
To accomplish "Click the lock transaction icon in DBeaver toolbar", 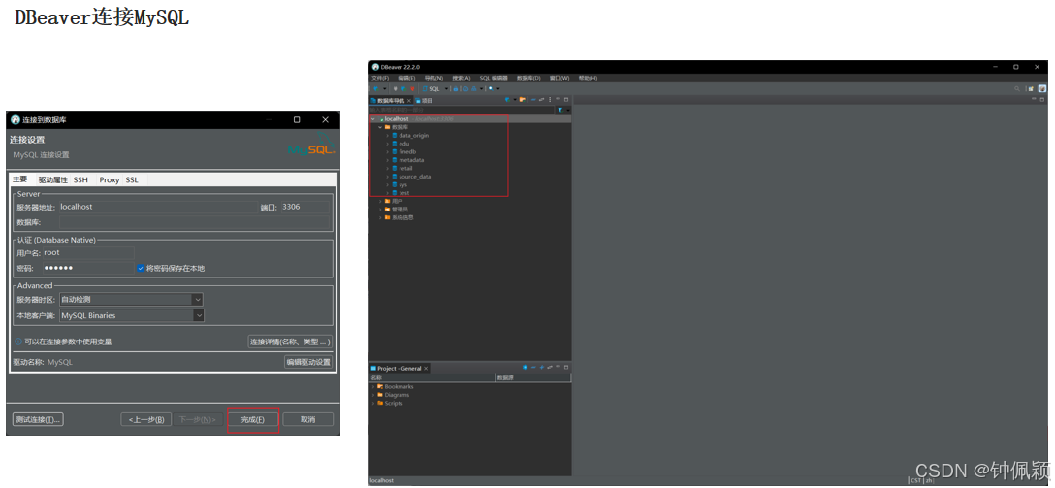I will pyautogui.click(x=456, y=89).
